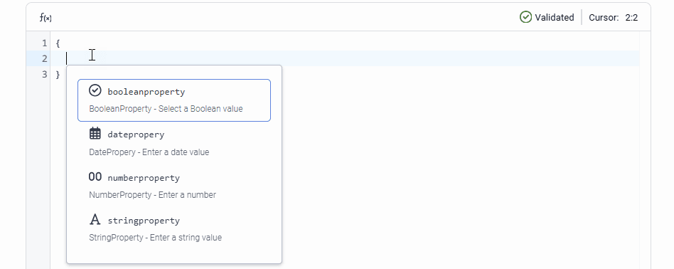Click the Cursor 2:2 position indicator
Screen dimensions: 674x269
613,18
